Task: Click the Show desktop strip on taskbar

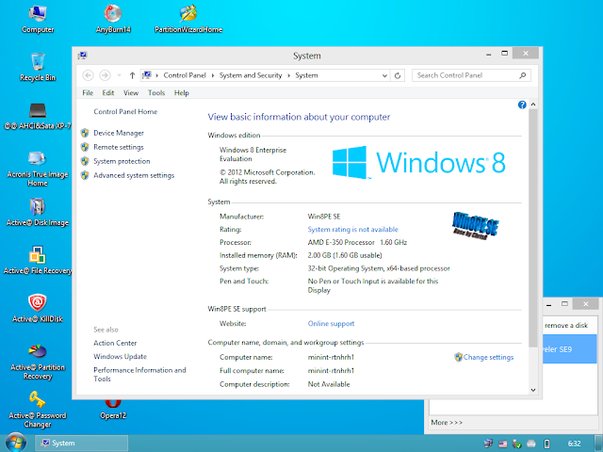Action: [x=599, y=444]
